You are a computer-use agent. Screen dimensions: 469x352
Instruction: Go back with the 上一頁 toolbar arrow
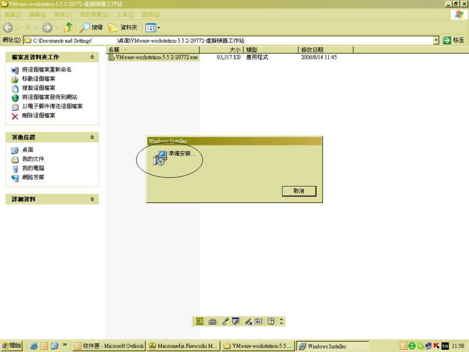17,28
